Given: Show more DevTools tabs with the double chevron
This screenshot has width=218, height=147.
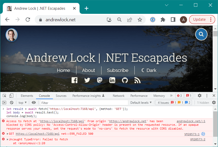Looking at the screenshot, I should (x=171, y=96).
